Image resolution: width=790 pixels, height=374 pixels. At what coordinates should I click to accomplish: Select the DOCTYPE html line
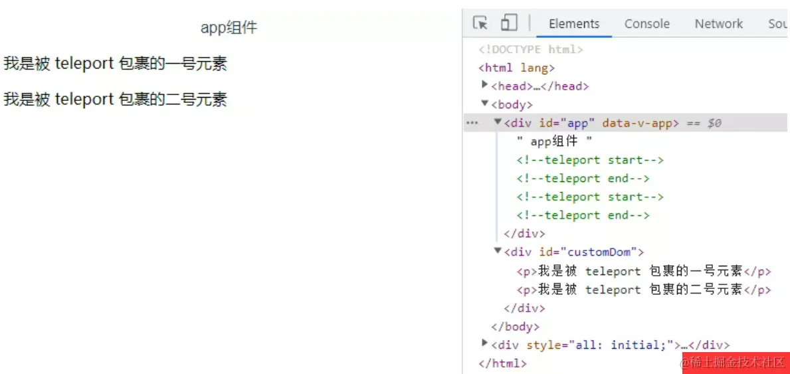click(x=530, y=49)
